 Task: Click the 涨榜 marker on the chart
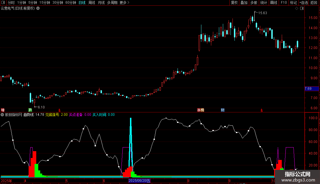click(x=200, y=110)
